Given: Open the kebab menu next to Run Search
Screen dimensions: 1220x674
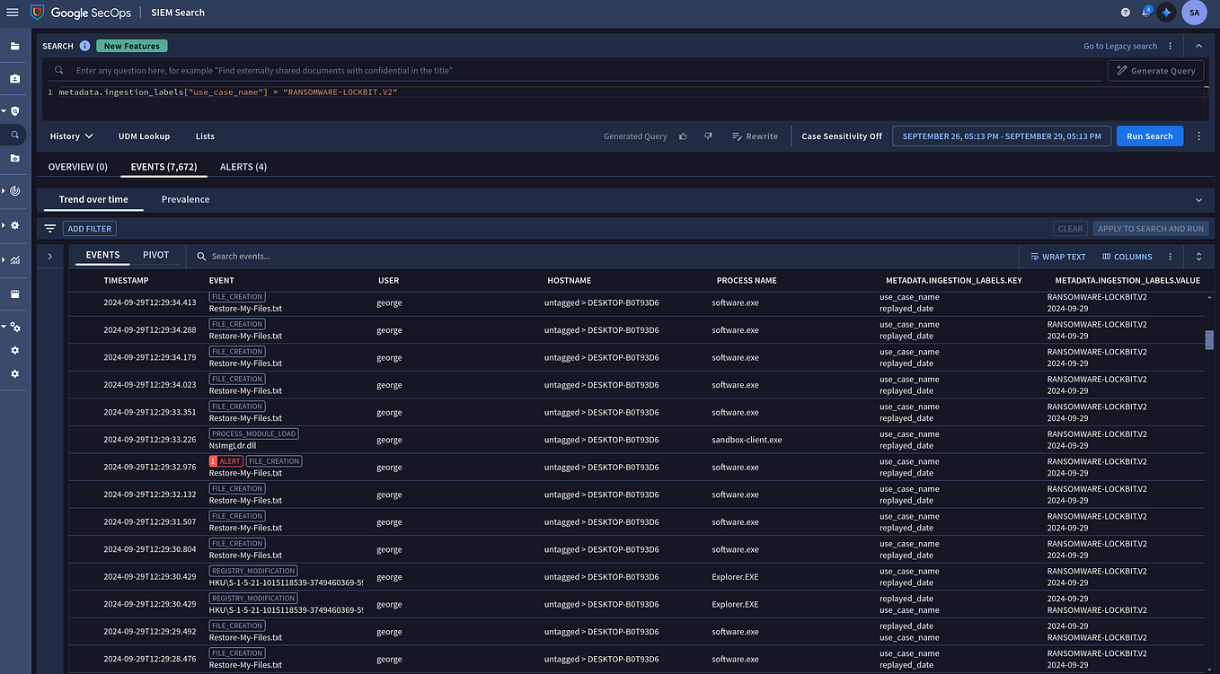Looking at the screenshot, I should (x=1199, y=136).
